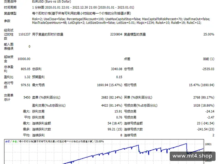Viewport: 219px width, 164px height.
Task: Select average loss trade value -2.47
Action: tap(211, 118)
